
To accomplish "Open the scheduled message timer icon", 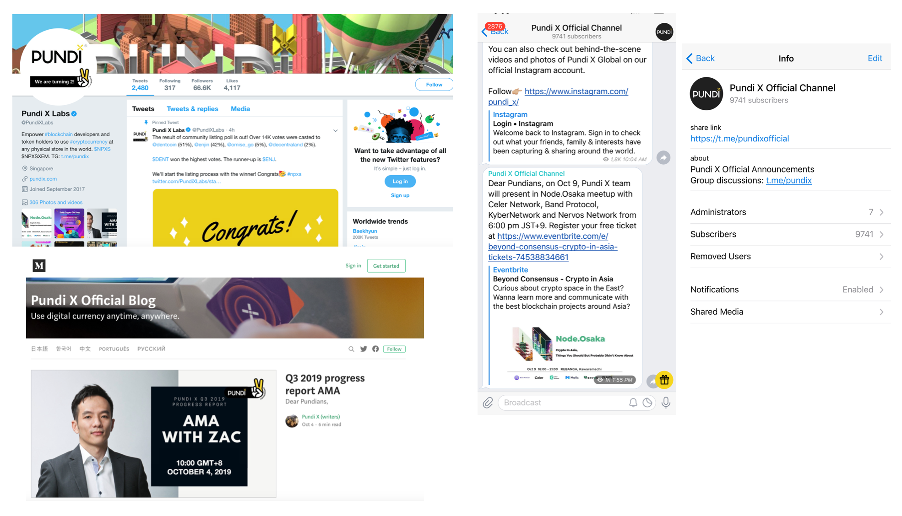I will (647, 403).
